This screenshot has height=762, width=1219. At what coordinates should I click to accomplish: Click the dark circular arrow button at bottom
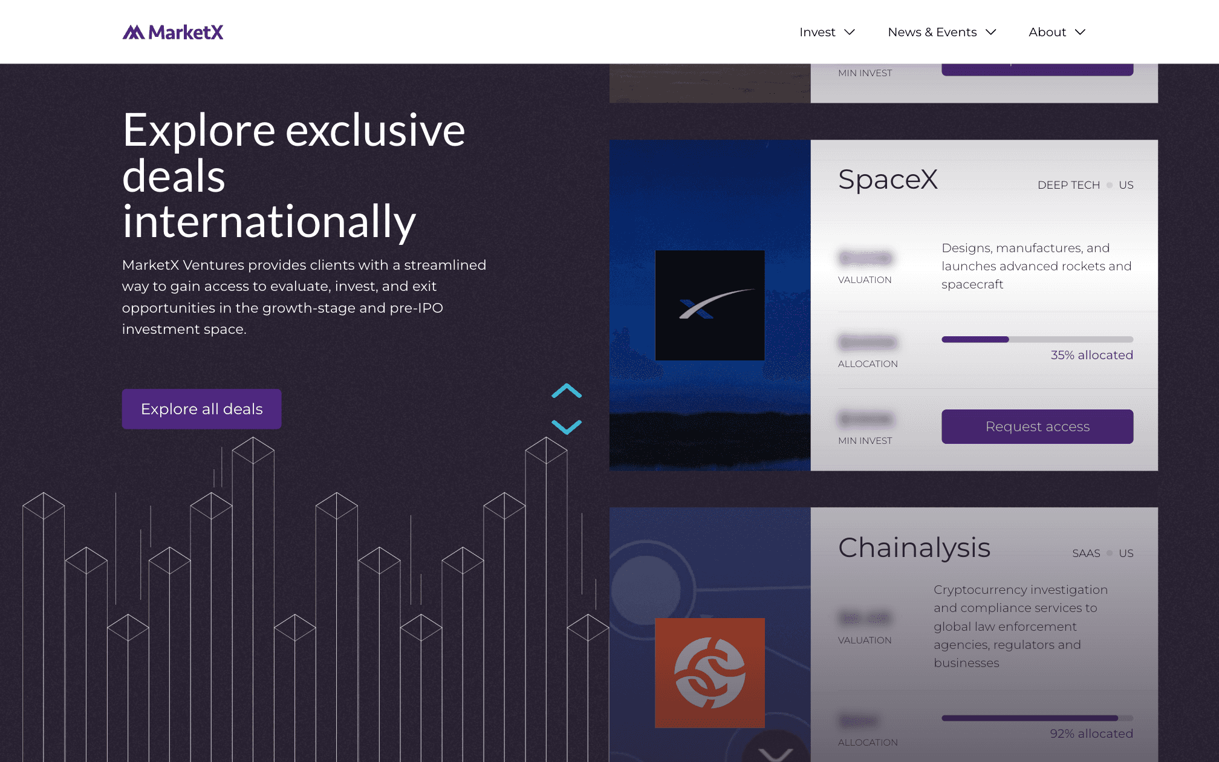click(775, 750)
